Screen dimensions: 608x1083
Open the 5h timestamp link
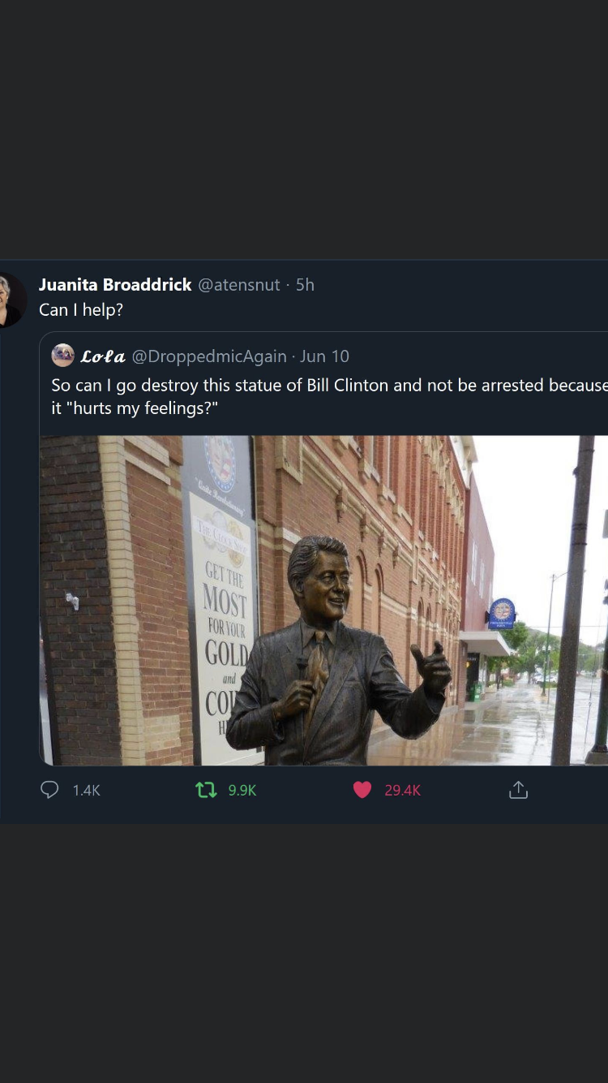point(305,285)
